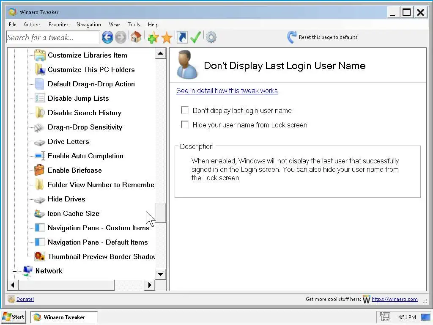The width and height of the screenshot is (433, 325).
Task: Collapse the Network tree node
Action: [15, 271]
